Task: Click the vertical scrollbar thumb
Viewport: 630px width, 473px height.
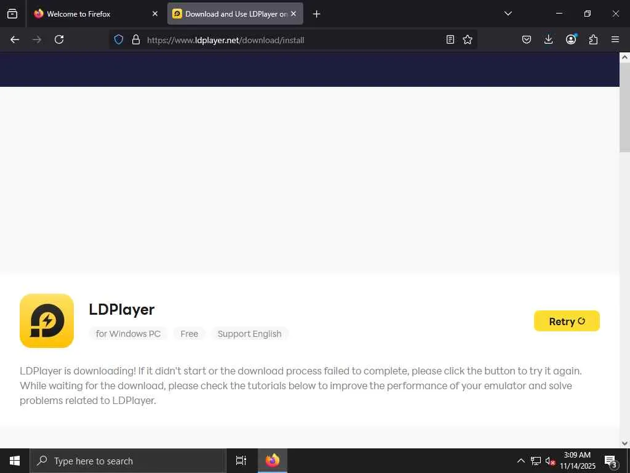Action: pyautogui.click(x=624, y=107)
